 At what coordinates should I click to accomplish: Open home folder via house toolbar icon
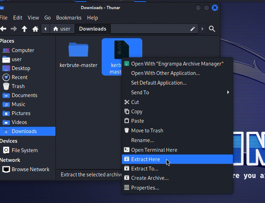tap(35, 29)
